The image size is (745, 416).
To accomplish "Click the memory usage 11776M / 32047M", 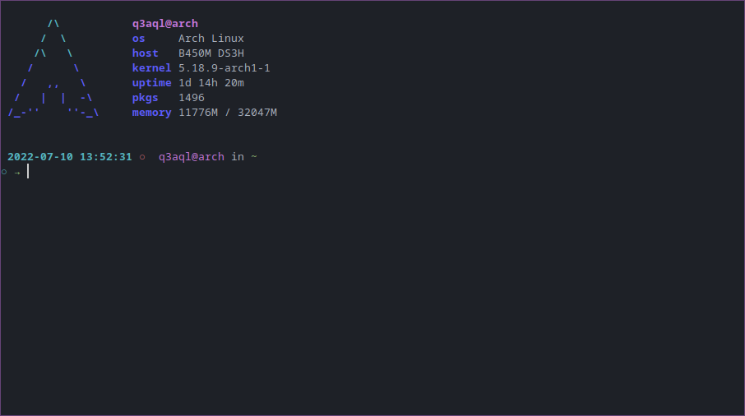I will coord(228,113).
